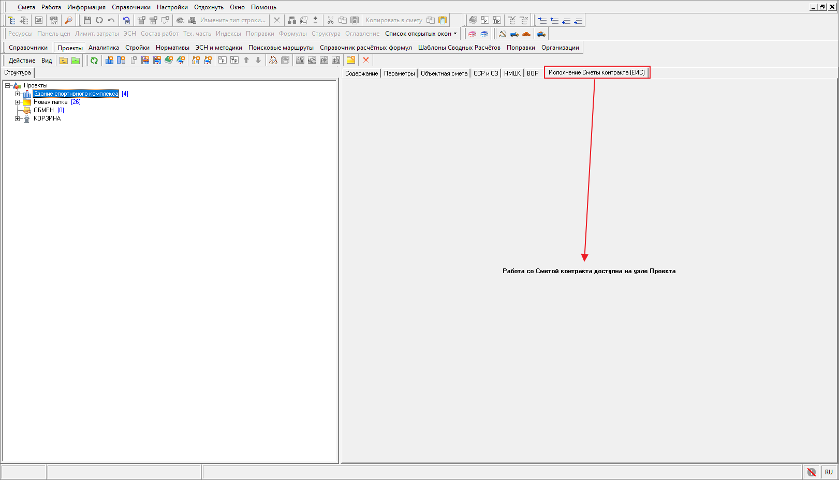Open the 'Нормативы' section button
The image size is (839, 480).
[172, 48]
